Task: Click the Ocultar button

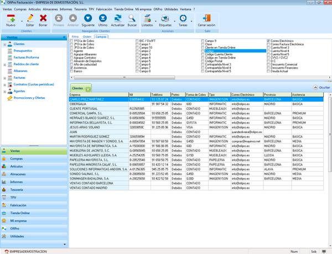Action: [x=320, y=87]
